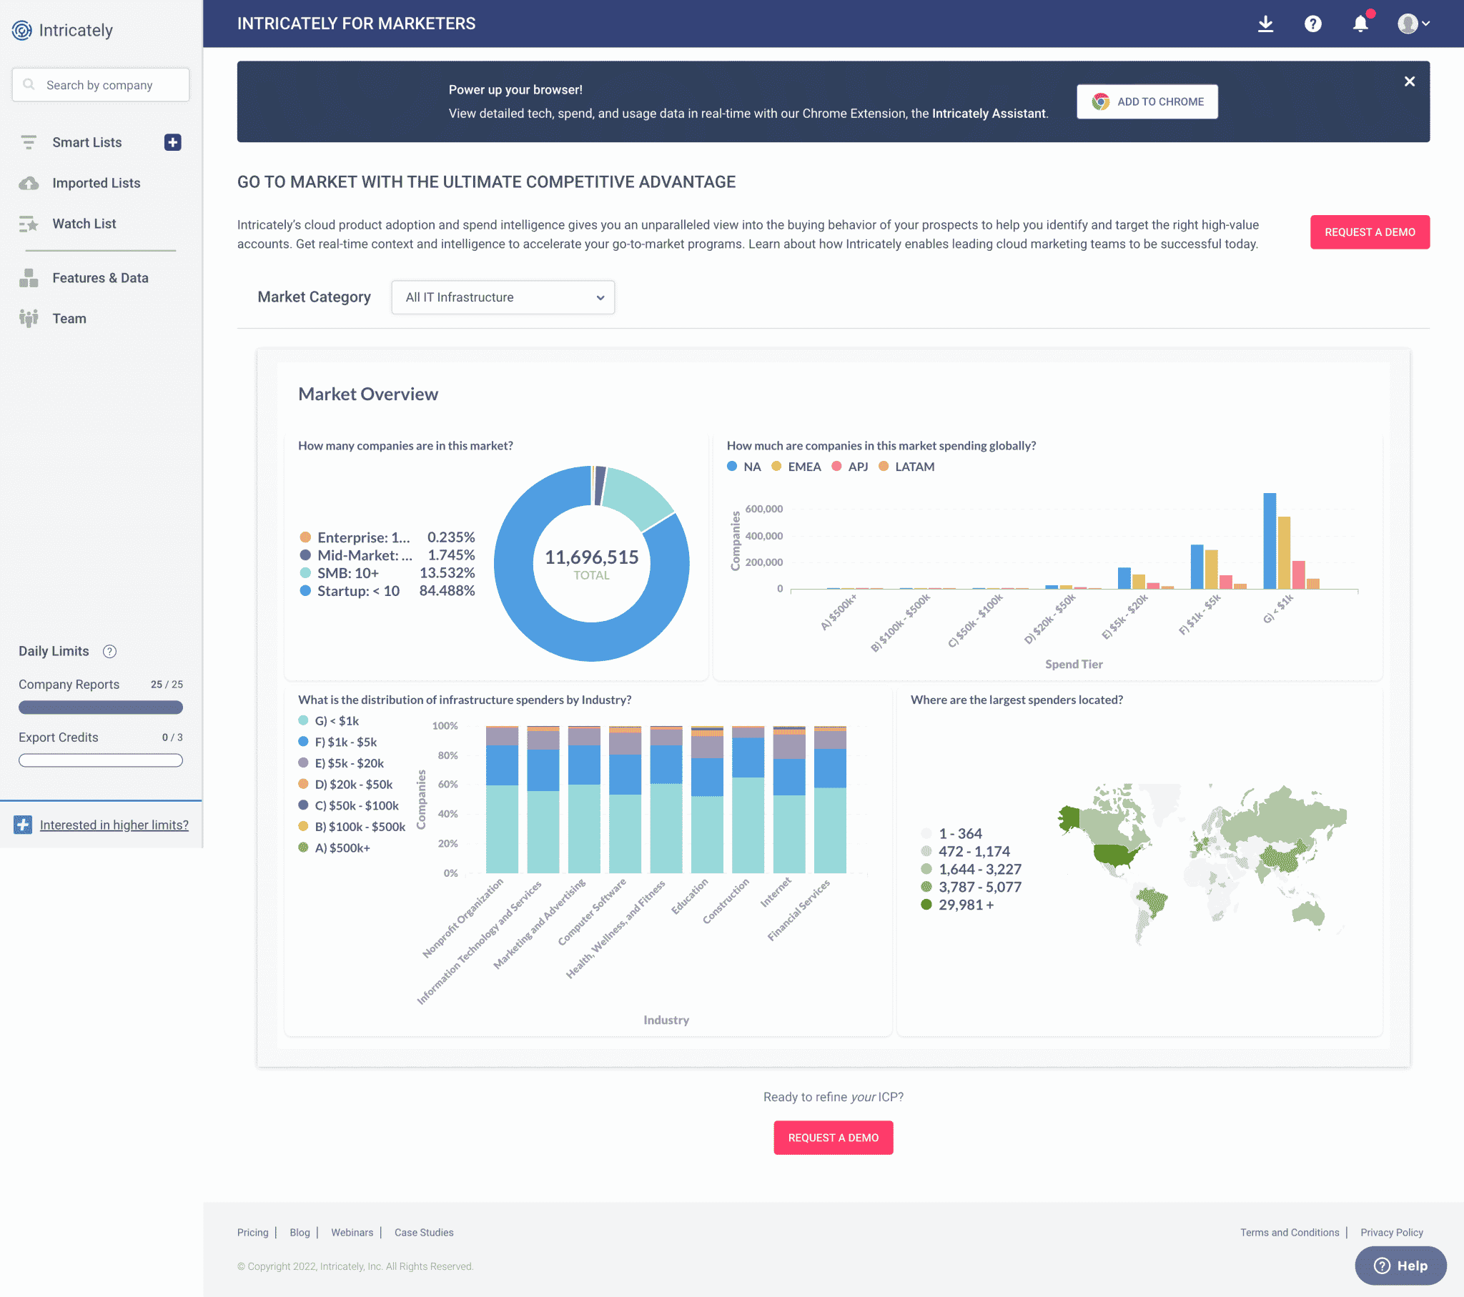Open the Pricing footer link
This screenshot has height=1297, width=1464.
click(x=253, y=1233)
